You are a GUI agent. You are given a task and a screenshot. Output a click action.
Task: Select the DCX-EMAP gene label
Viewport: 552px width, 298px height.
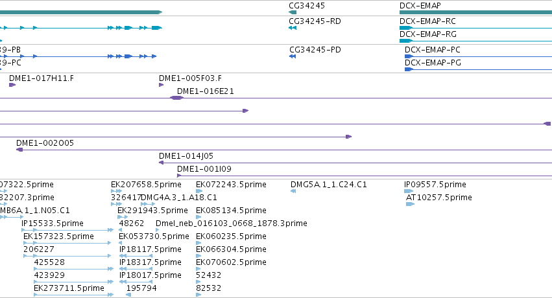420,6
